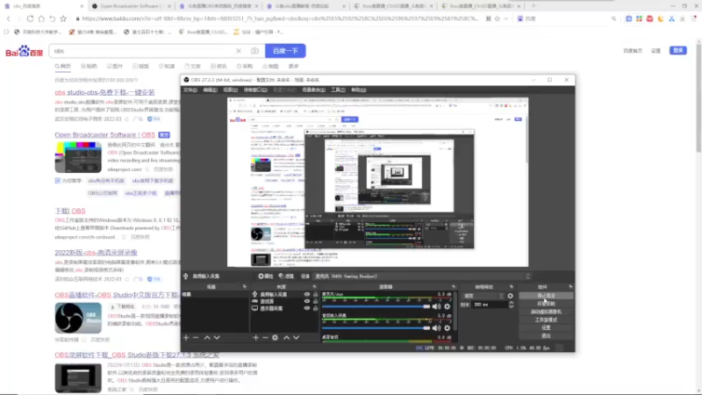Screen dimensions: 702x395
Task: Click 开始录制 in OBS Controls dock
Action: tap(546, 304)
